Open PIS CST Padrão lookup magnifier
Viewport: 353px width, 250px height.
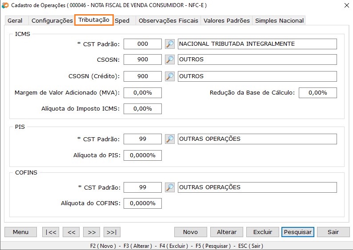[170, 139]
